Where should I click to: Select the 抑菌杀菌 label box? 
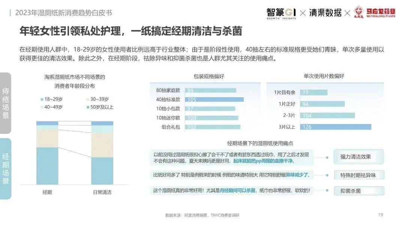358,191
